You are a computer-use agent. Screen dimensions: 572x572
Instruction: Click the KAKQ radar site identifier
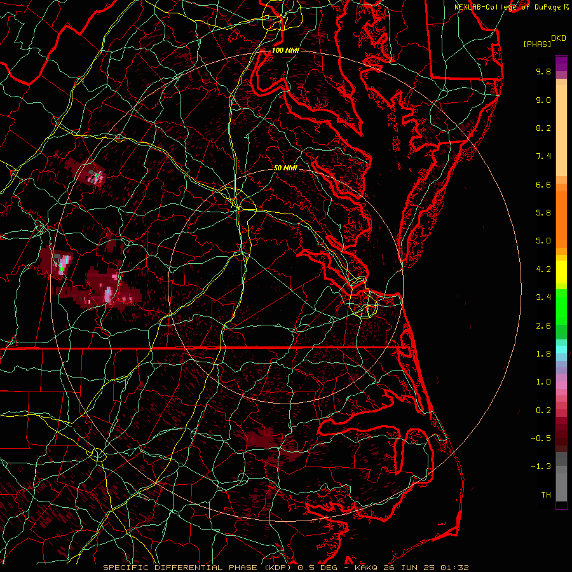[366, 568]
